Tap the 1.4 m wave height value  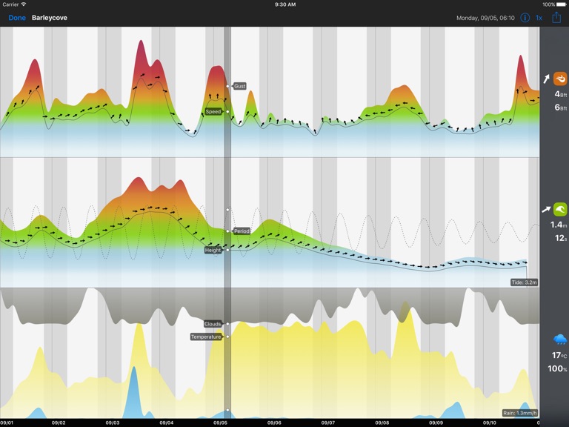point(559,225)
